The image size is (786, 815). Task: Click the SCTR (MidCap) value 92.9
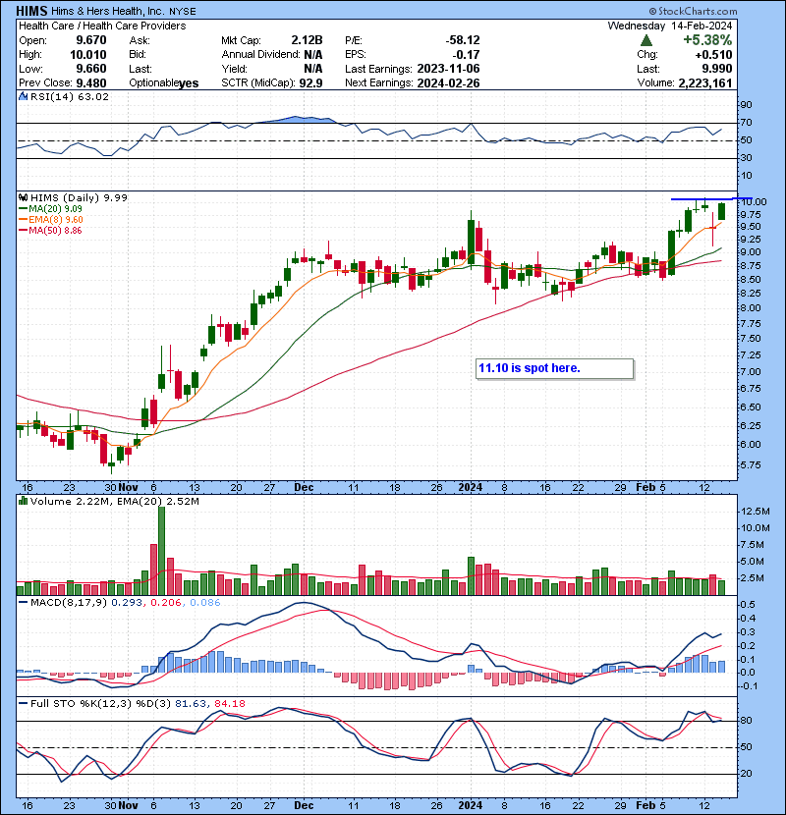[310, 83]
